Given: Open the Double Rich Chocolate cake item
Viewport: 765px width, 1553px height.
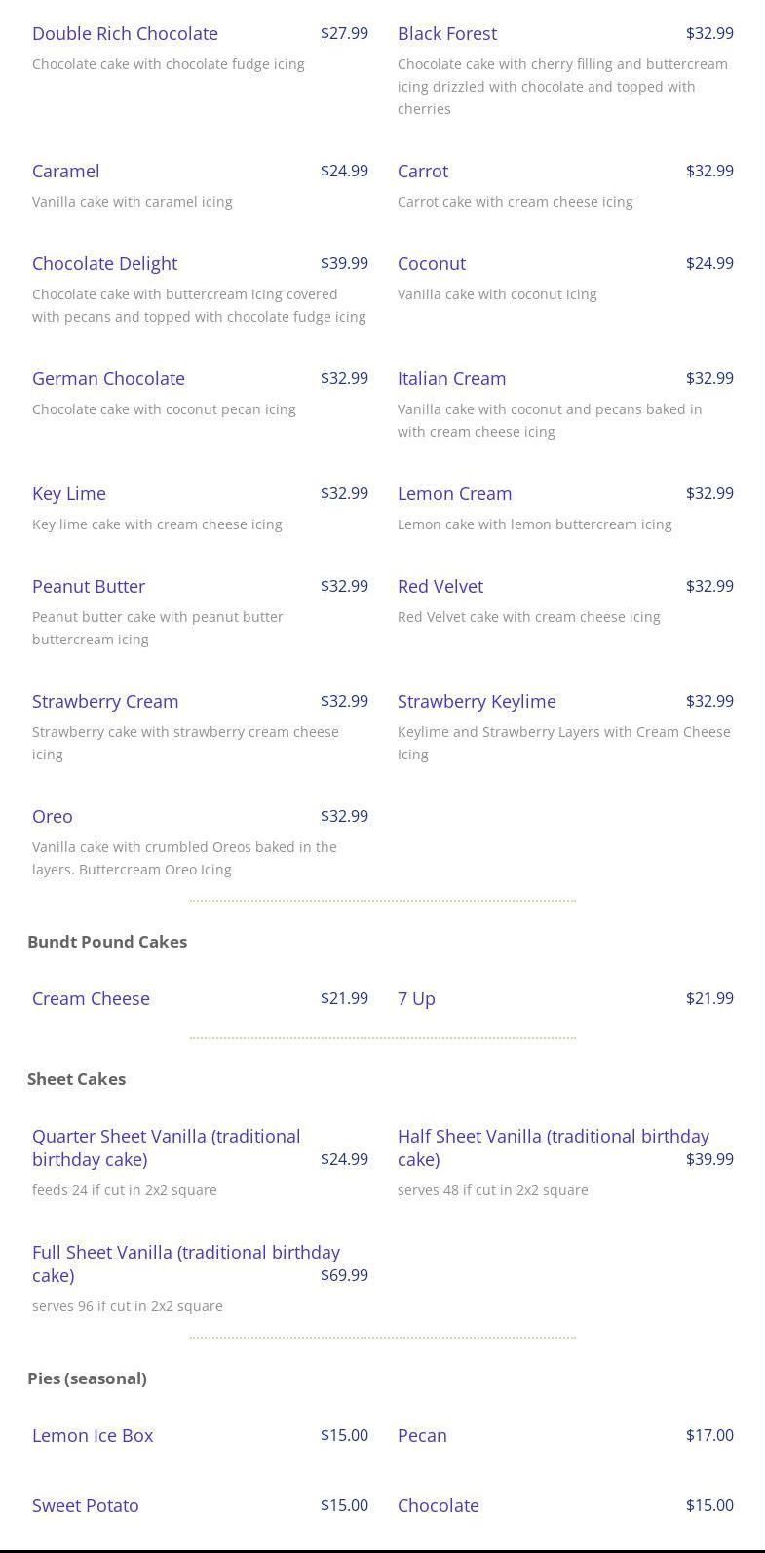Looking at the screenshot, I should click(125, 33).
